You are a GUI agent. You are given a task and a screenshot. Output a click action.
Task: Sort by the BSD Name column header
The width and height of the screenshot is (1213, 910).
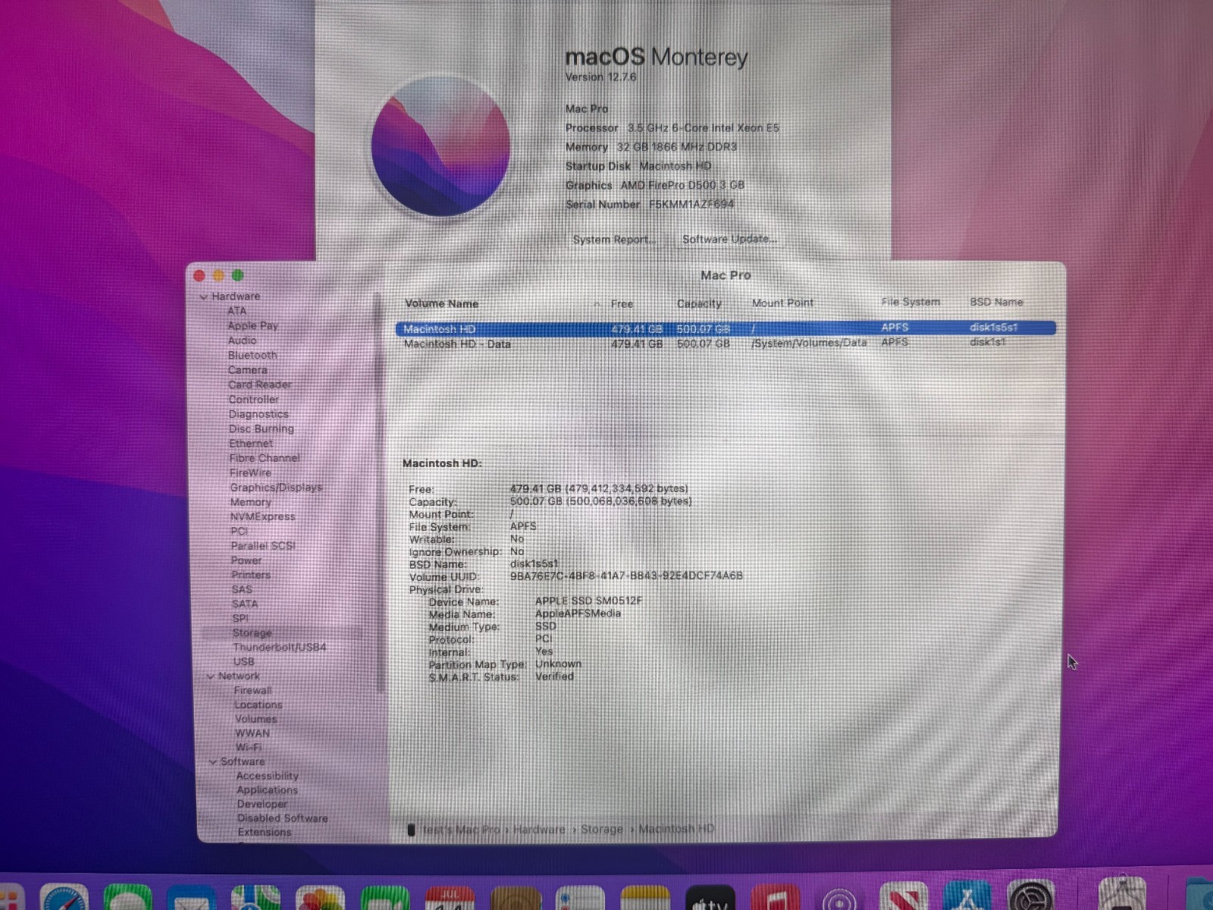click(996, 302)
